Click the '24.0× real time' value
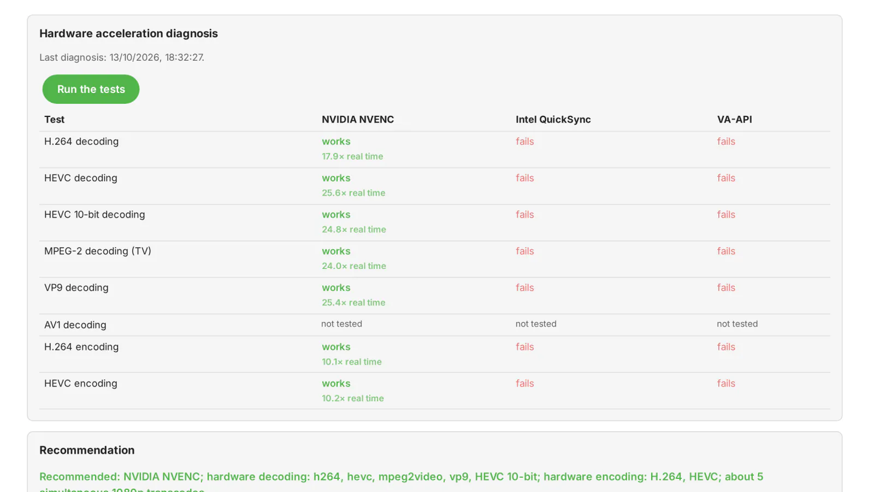This screenshot has height=492, width=874. 354,266
